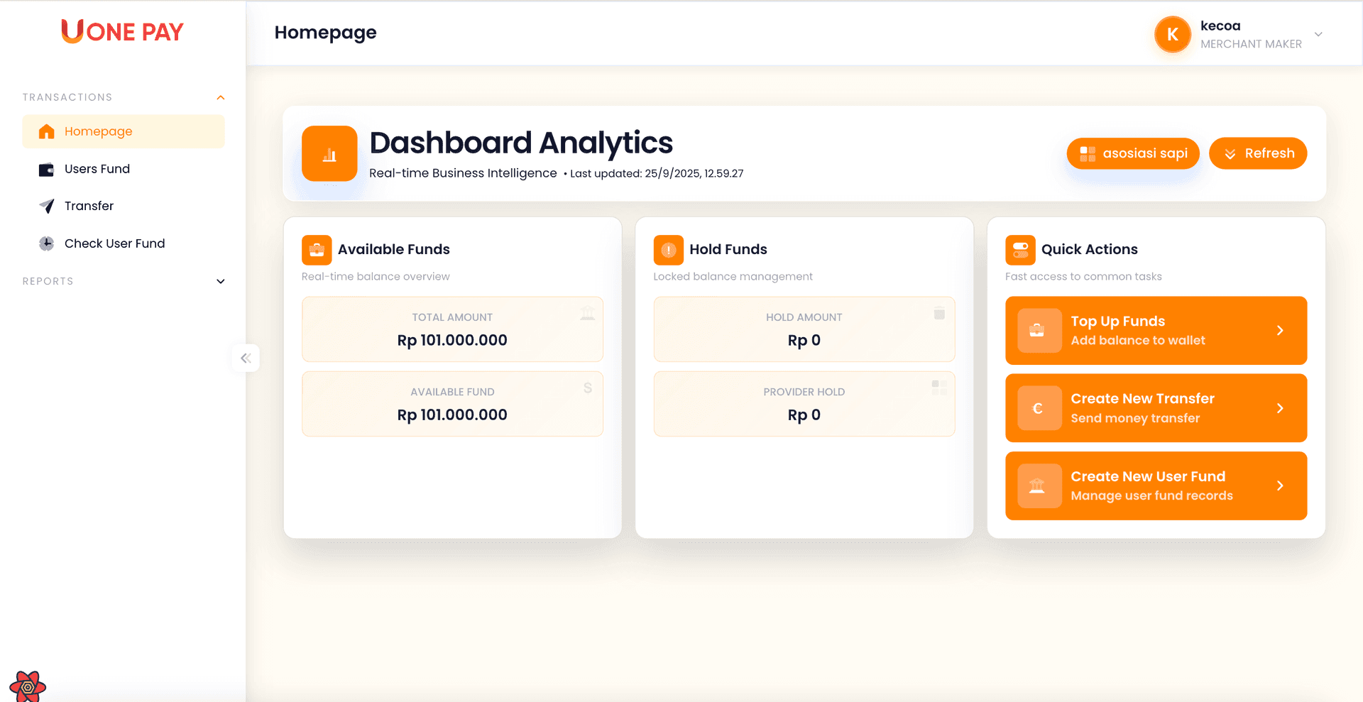Viewport: 1363px width, 702px height.
Task: Select Check User Fund in sidebar
Action: (114, 243)
